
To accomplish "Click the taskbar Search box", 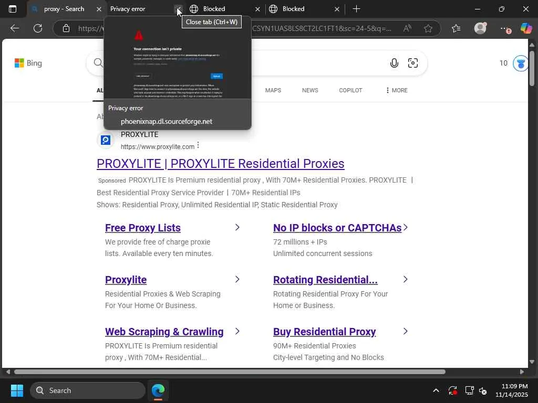I will 88,390.
